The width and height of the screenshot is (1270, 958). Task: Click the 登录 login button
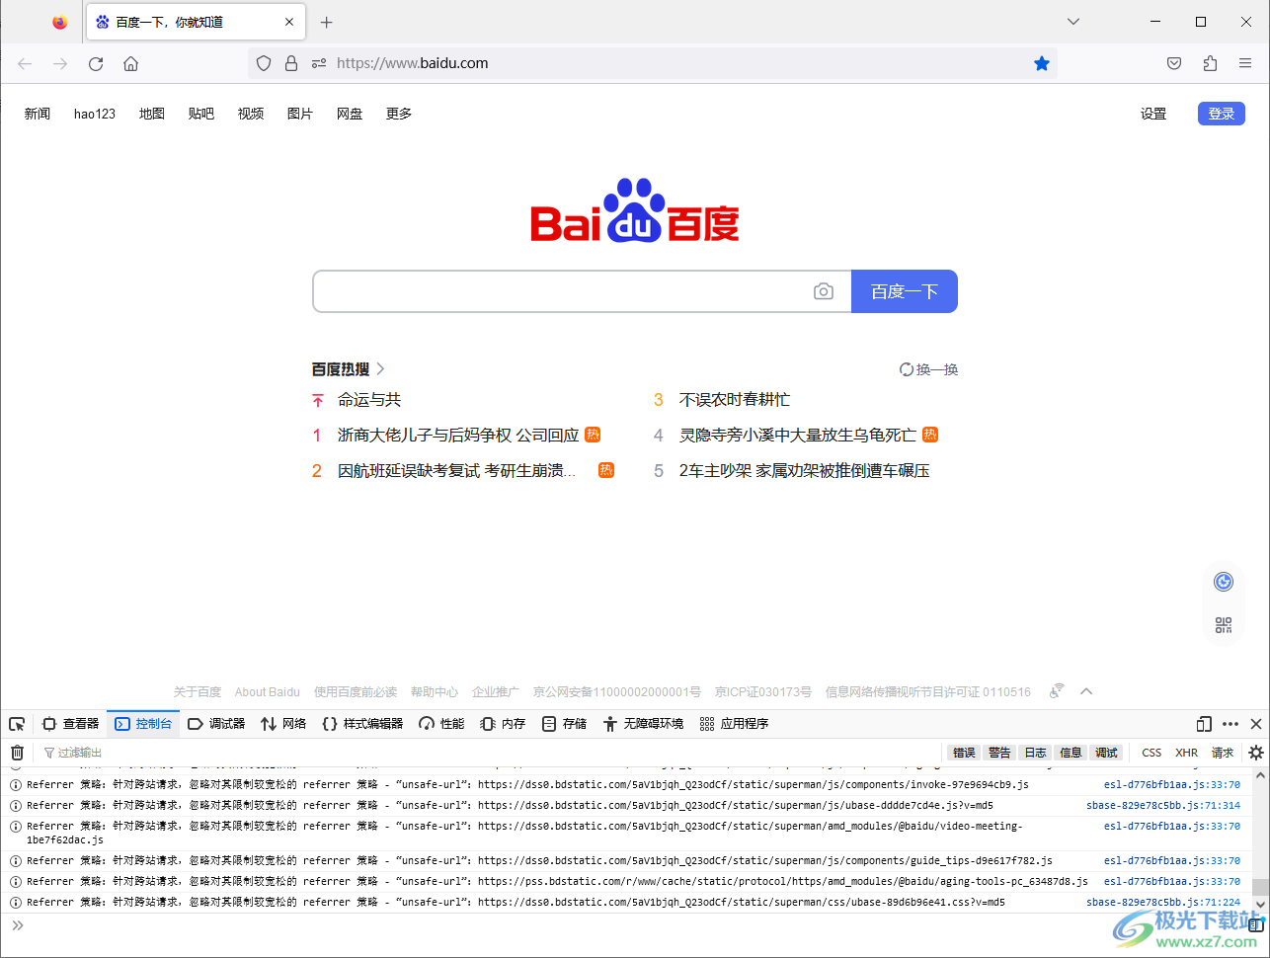(x=1222, y=114)
